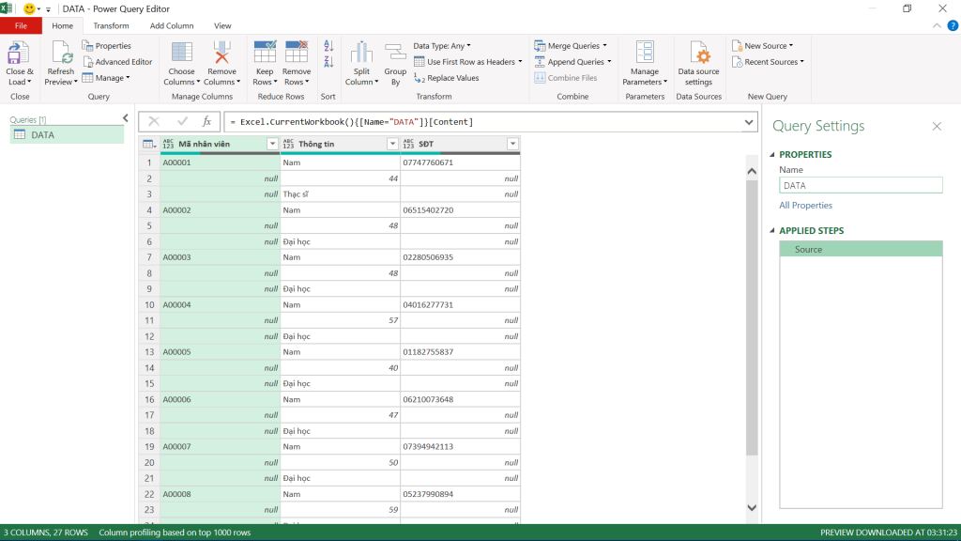Confirm the formula bar entry

pyautogui.click(x=182, y=121)
